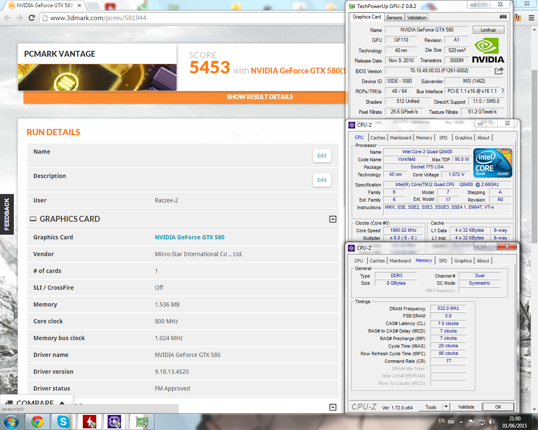Switch to GPU-Z Sensors tab

click(x=394, y=18)
